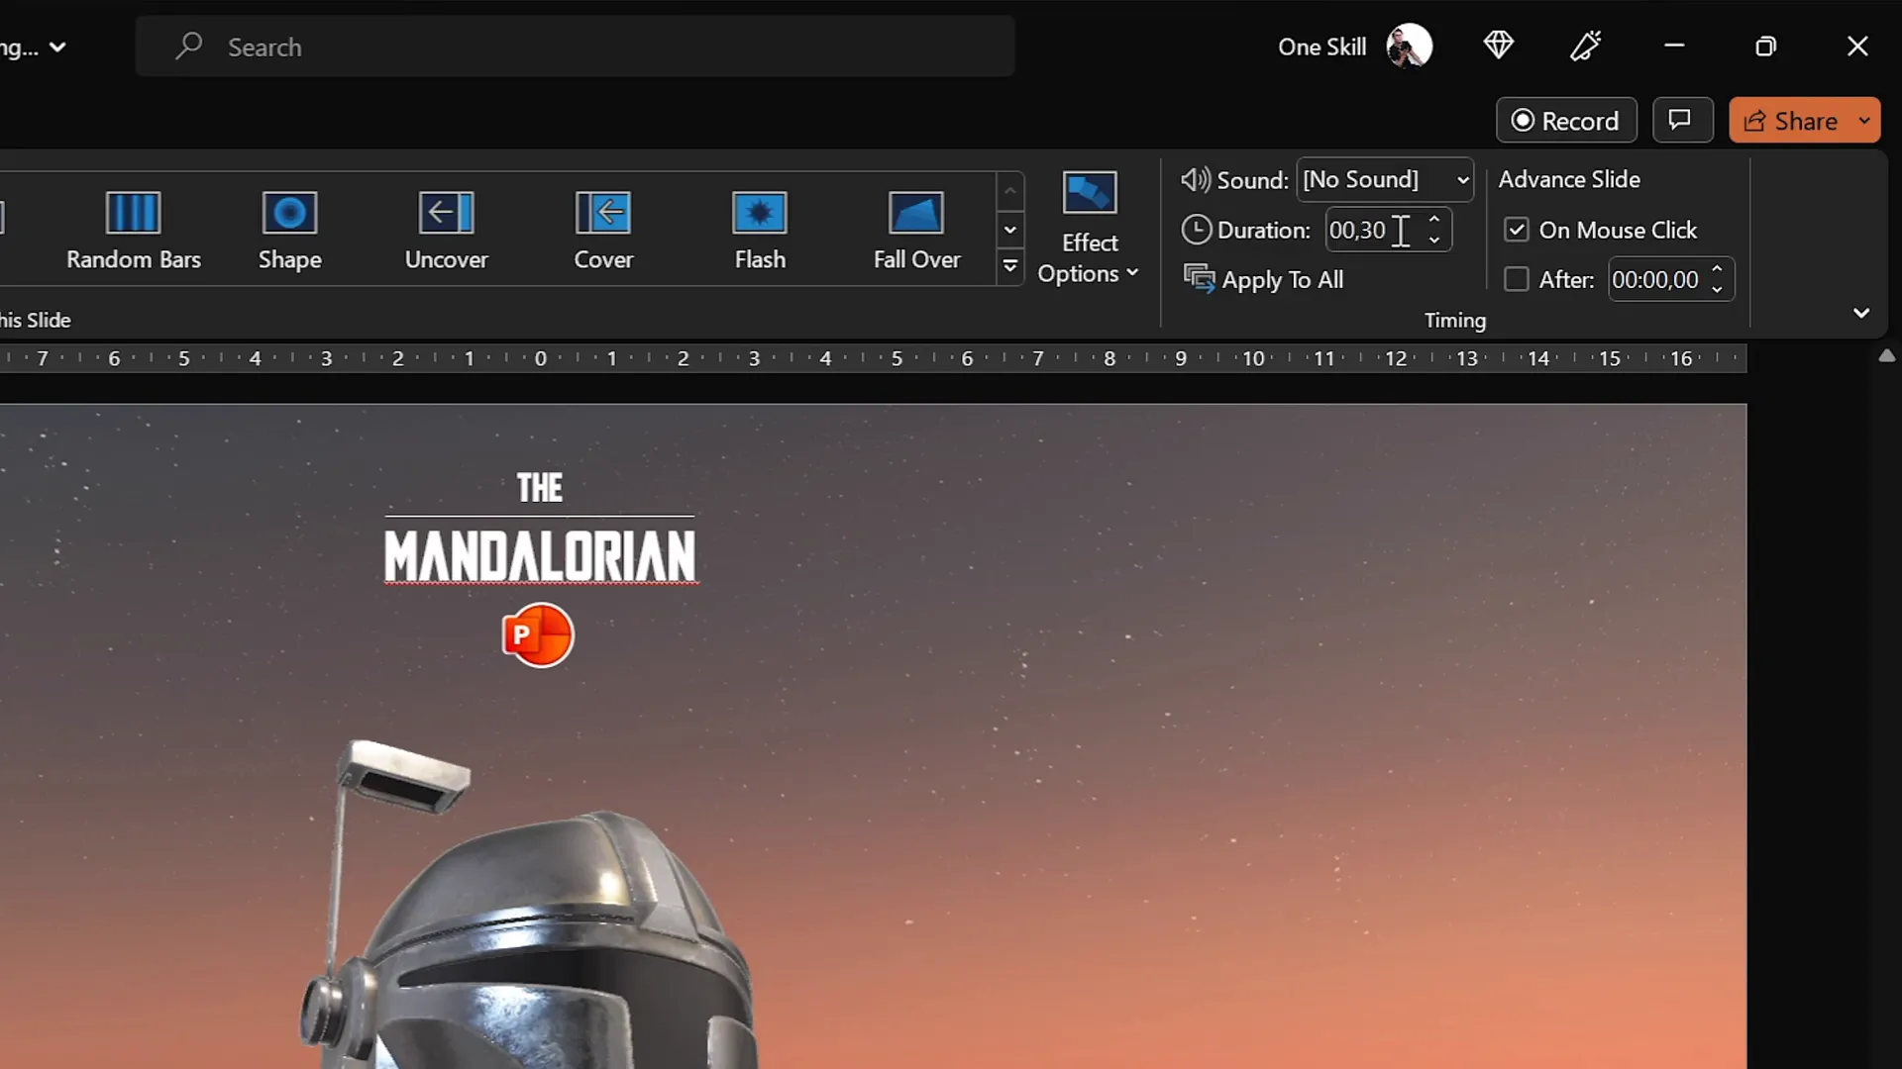Viewport: 1902px width, 1069px height.
Task: Click the One Skill account name
Action: point(1321,47)
